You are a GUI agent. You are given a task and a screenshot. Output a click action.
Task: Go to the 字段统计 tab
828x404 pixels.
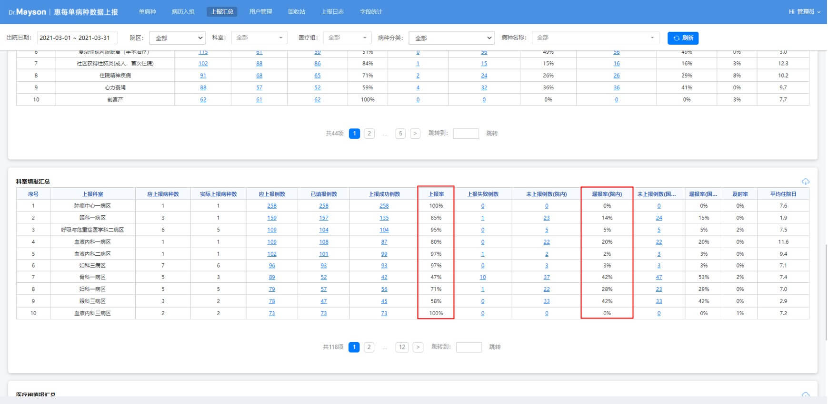[371, 12]
